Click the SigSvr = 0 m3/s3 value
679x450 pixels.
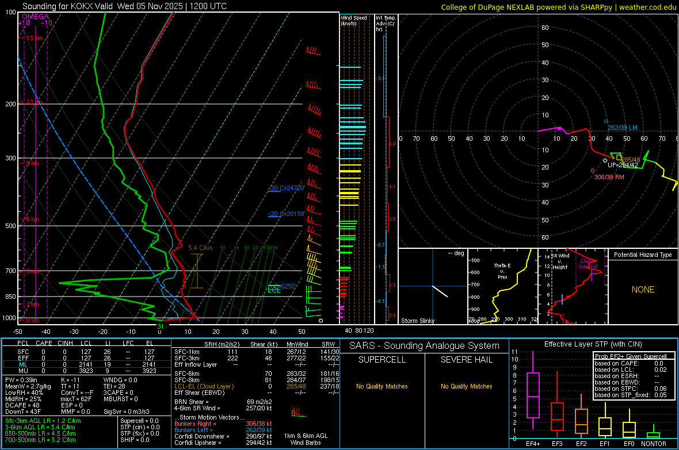click(x=127, y=412)
